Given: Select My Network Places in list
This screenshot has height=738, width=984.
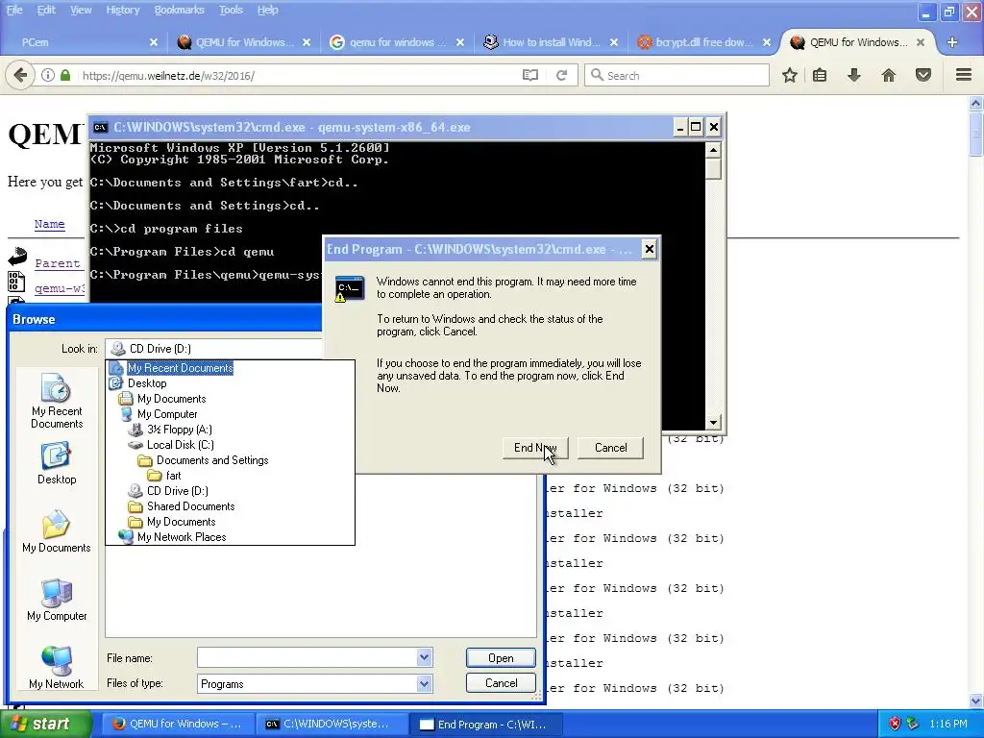Looking at the screenshot, I should (182, 537).
